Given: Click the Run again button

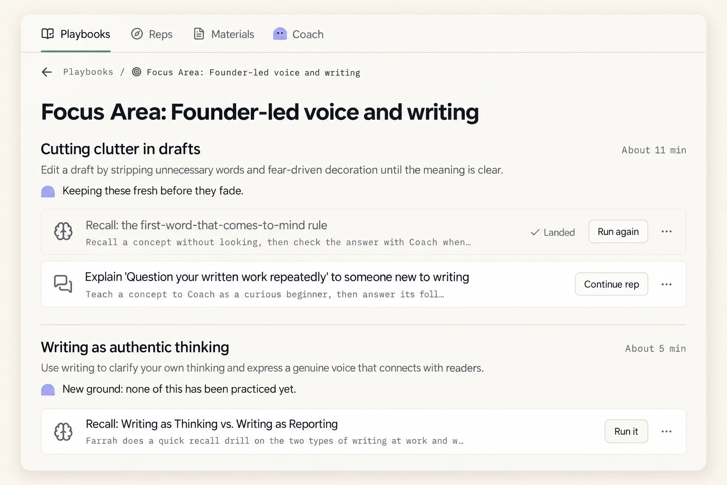Looking at the screenshot, I should (618, 232).
